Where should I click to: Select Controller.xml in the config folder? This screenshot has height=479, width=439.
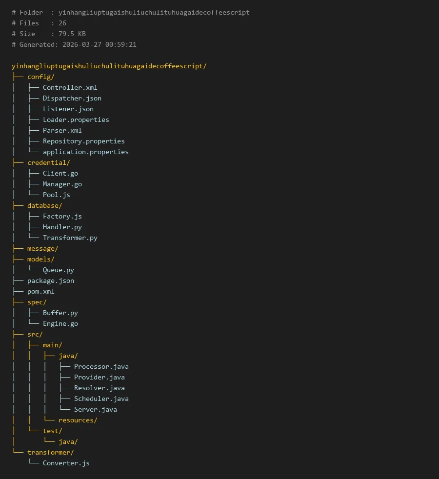point(70,87)
